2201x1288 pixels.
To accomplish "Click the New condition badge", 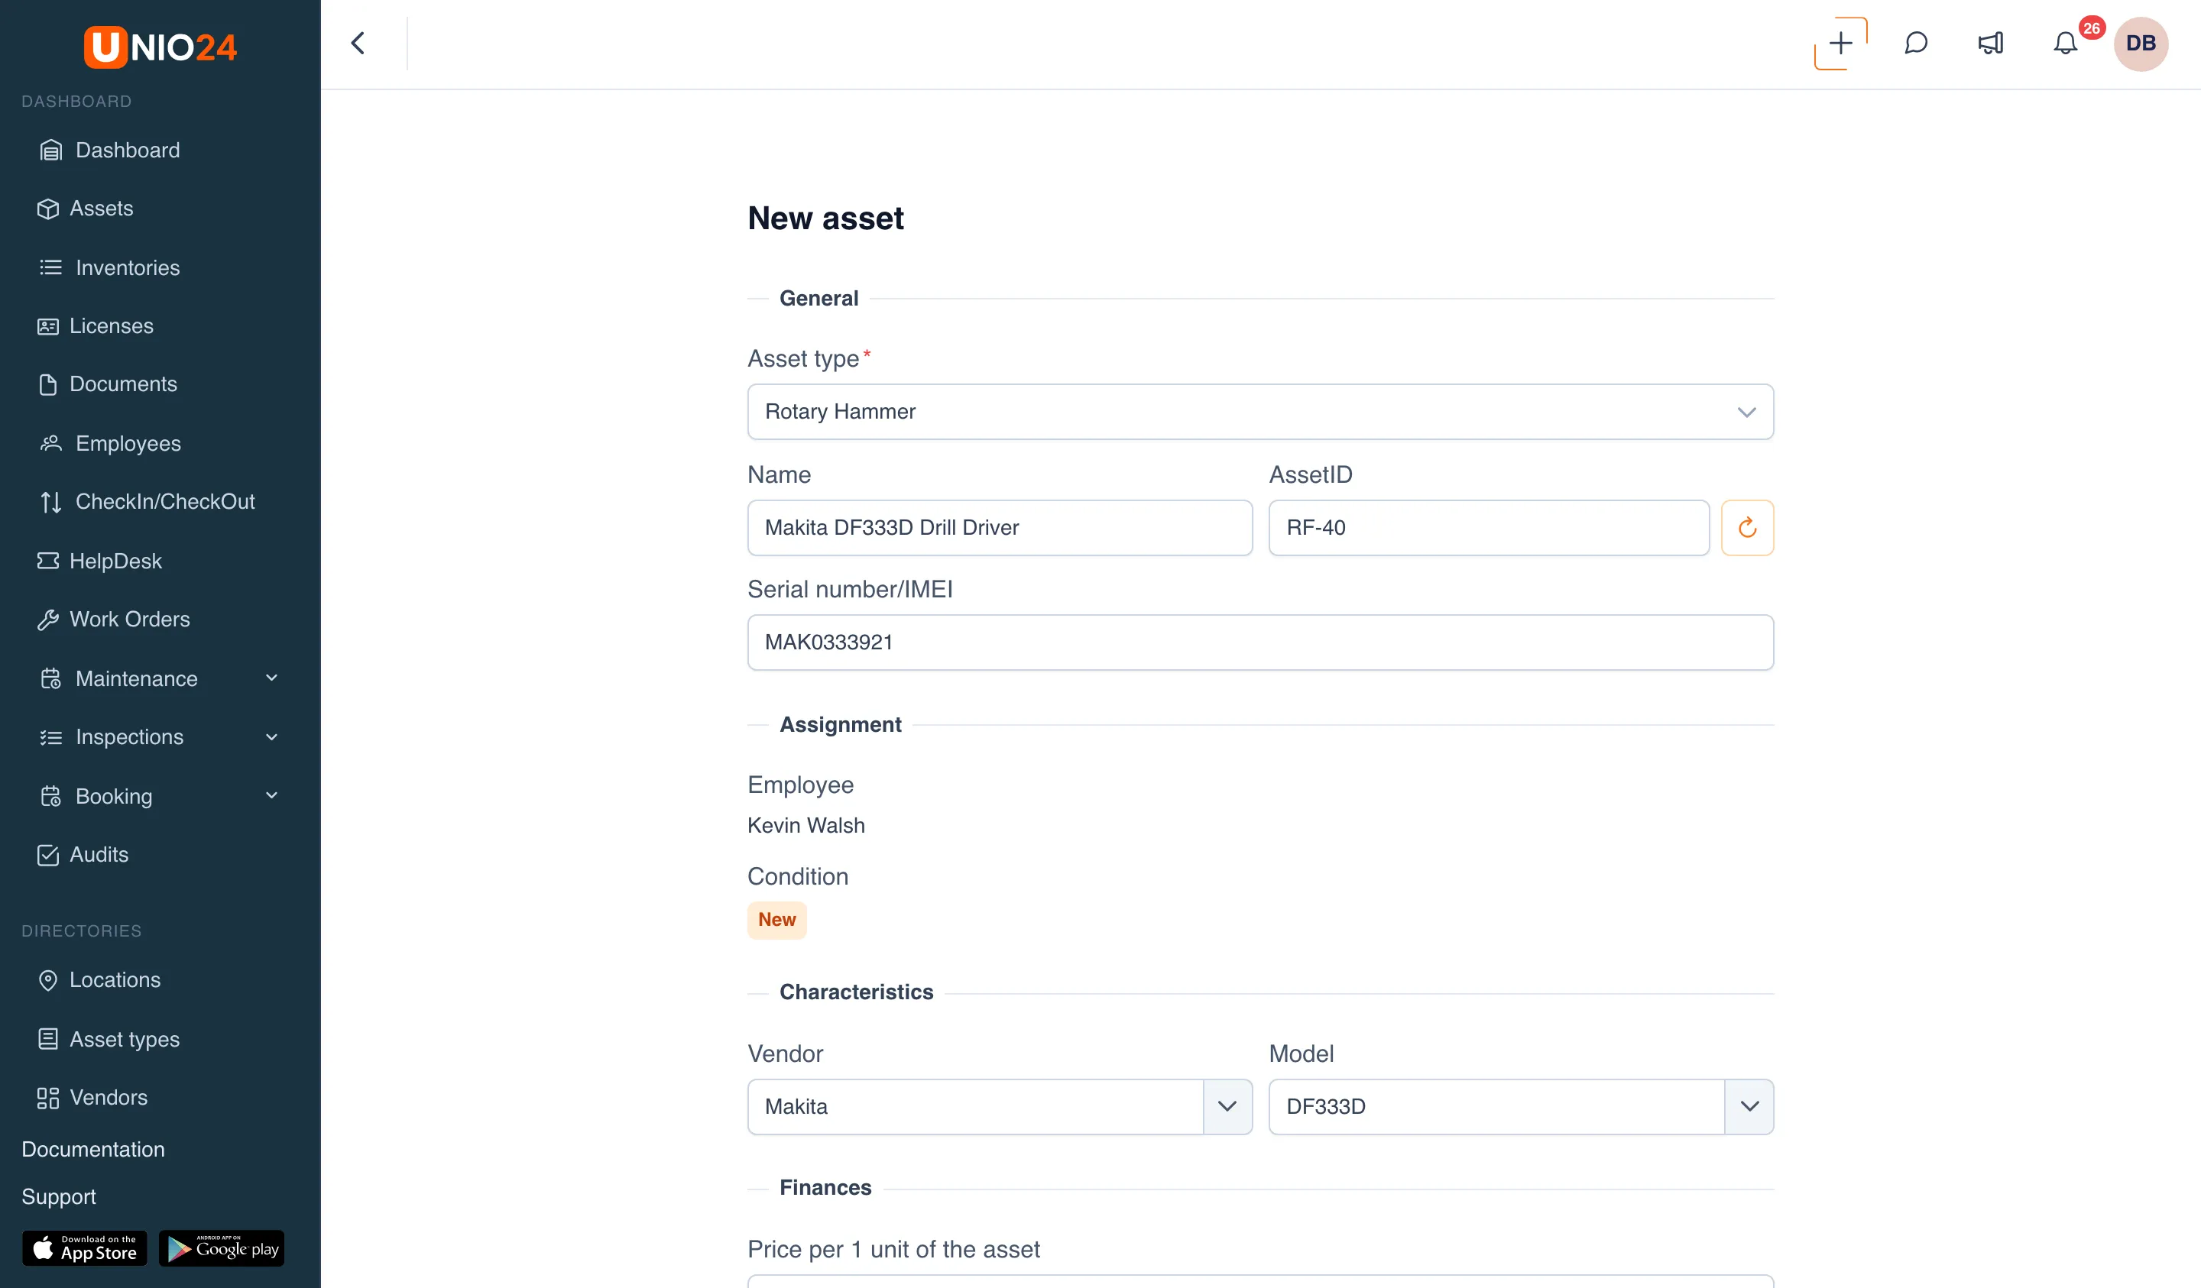I will click(x=776, y=920).
